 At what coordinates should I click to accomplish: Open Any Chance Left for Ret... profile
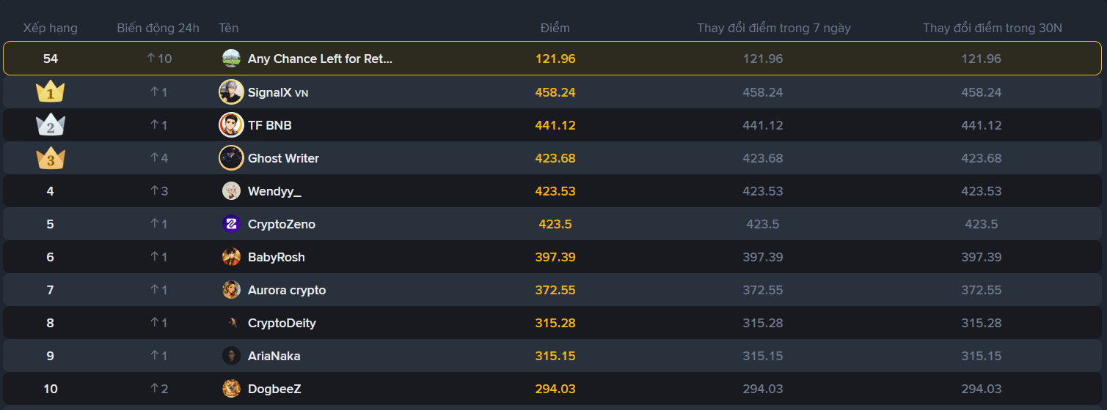point(320,59)
